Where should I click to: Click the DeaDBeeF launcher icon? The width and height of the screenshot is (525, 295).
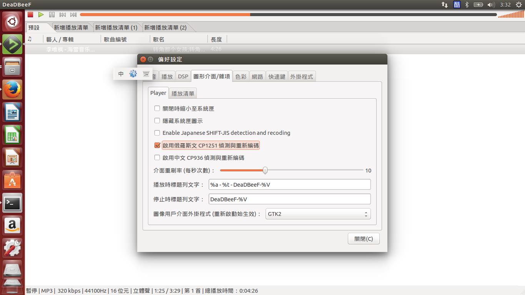click(x=12, y=44)
